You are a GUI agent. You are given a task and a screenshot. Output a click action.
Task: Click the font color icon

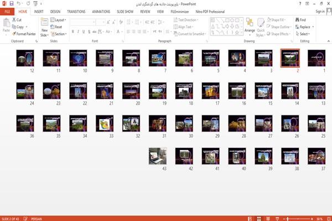[118, 32]
